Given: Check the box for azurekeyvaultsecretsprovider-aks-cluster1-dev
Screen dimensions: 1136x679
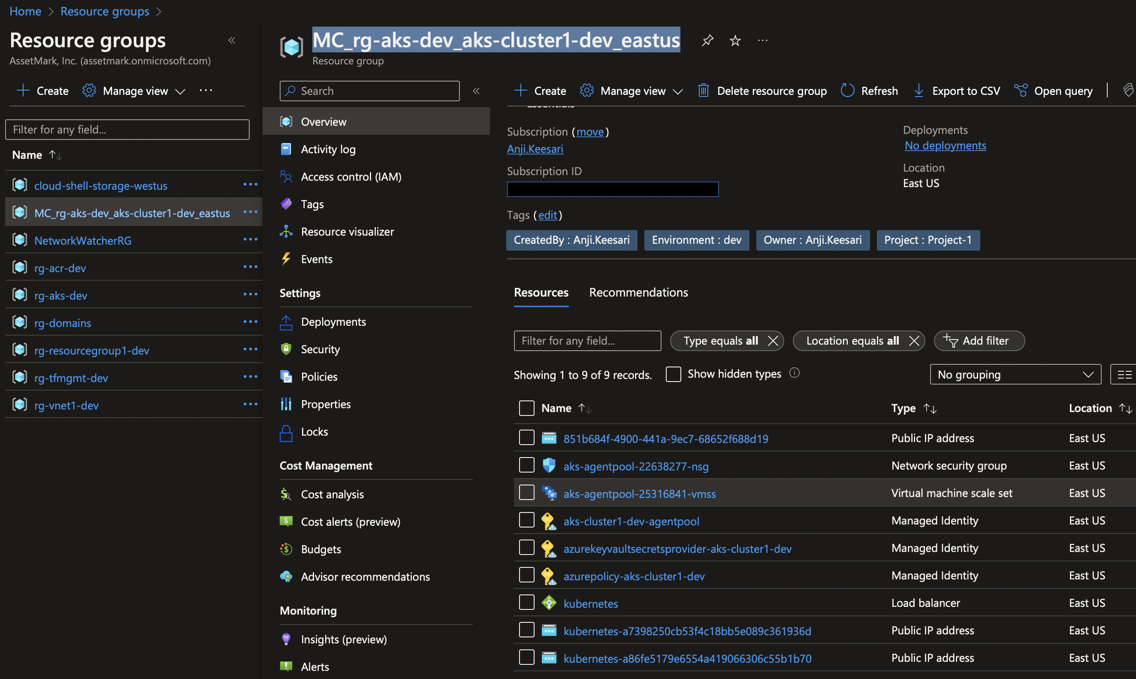Looking at the screenshot, I should 526,548.
